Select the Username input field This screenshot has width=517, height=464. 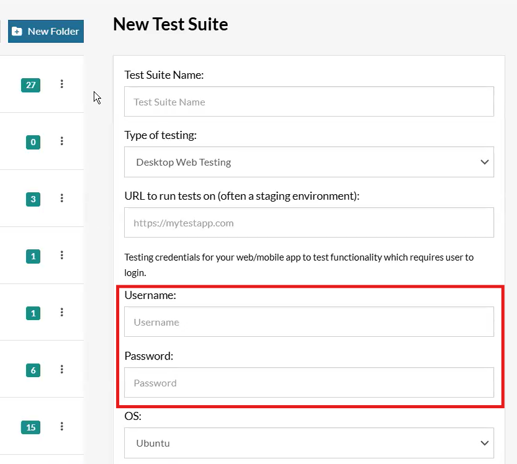(309, 321)
